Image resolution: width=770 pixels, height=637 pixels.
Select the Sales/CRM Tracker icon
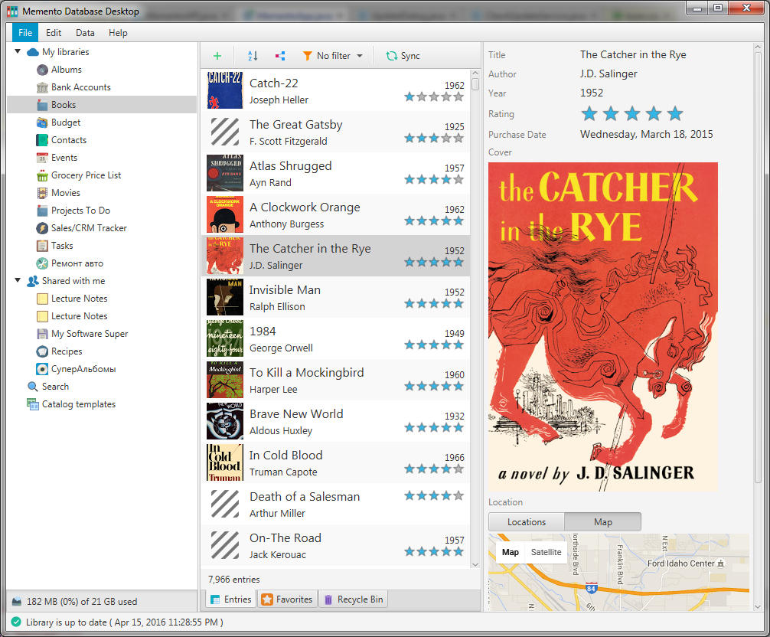point(43,228)
